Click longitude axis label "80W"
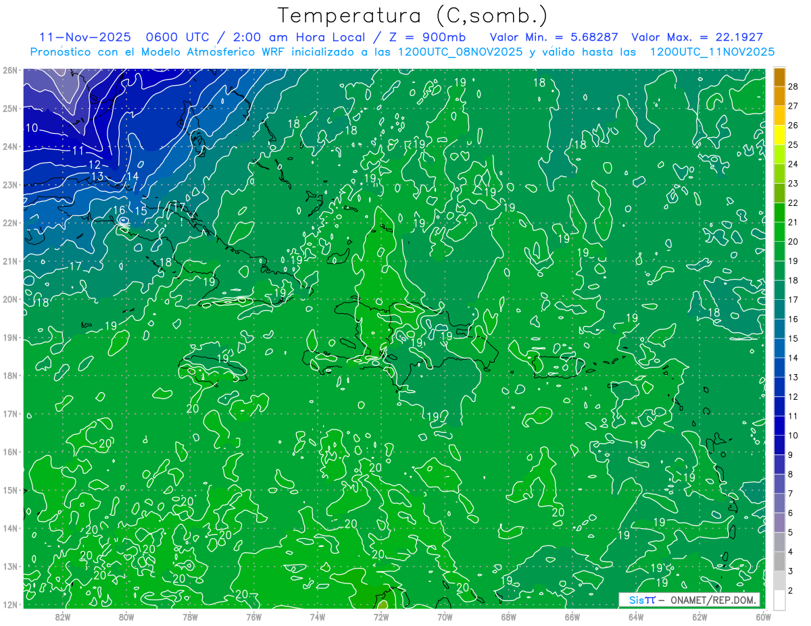811x626 pixels. [126, 616]
